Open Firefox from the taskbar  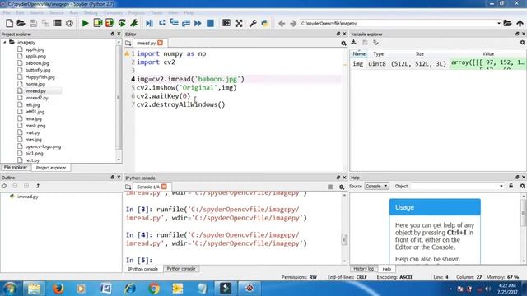click(x=58, y=289)
